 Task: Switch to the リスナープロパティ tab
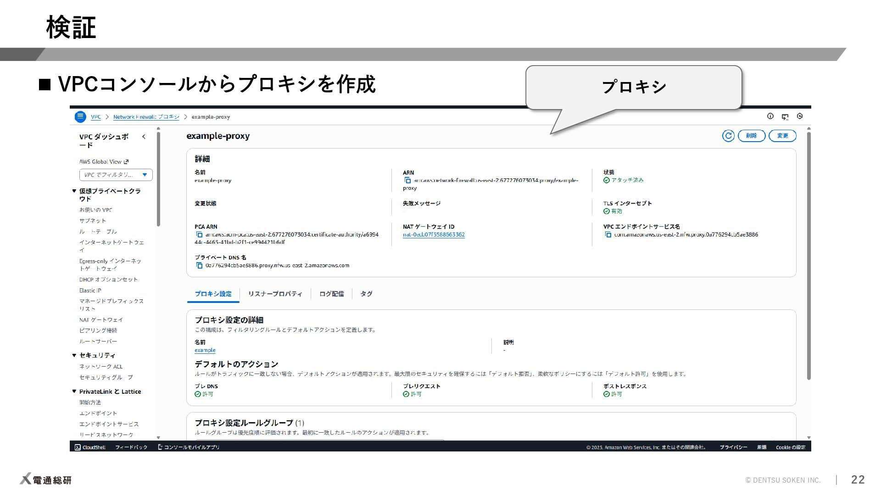click(x=275, y=294)
